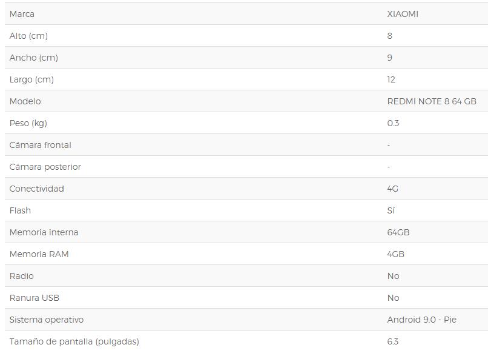Click the Ranura USB label
Screen dimensions: 488x356
35,298
